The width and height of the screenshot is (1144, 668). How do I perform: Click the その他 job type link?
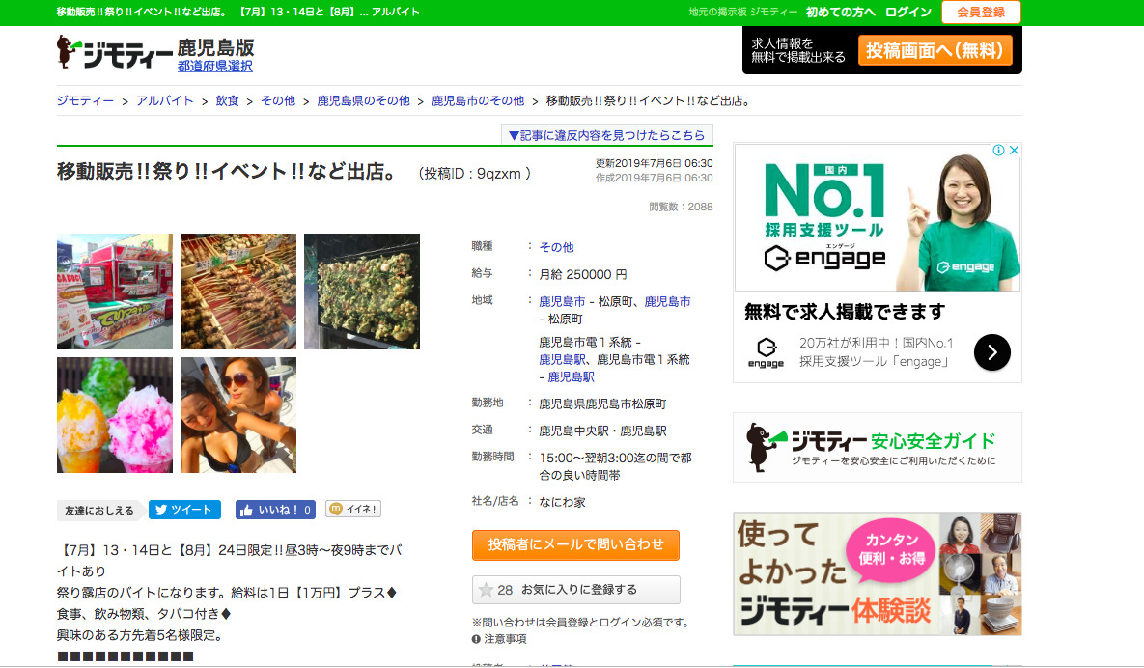point(557,247)
